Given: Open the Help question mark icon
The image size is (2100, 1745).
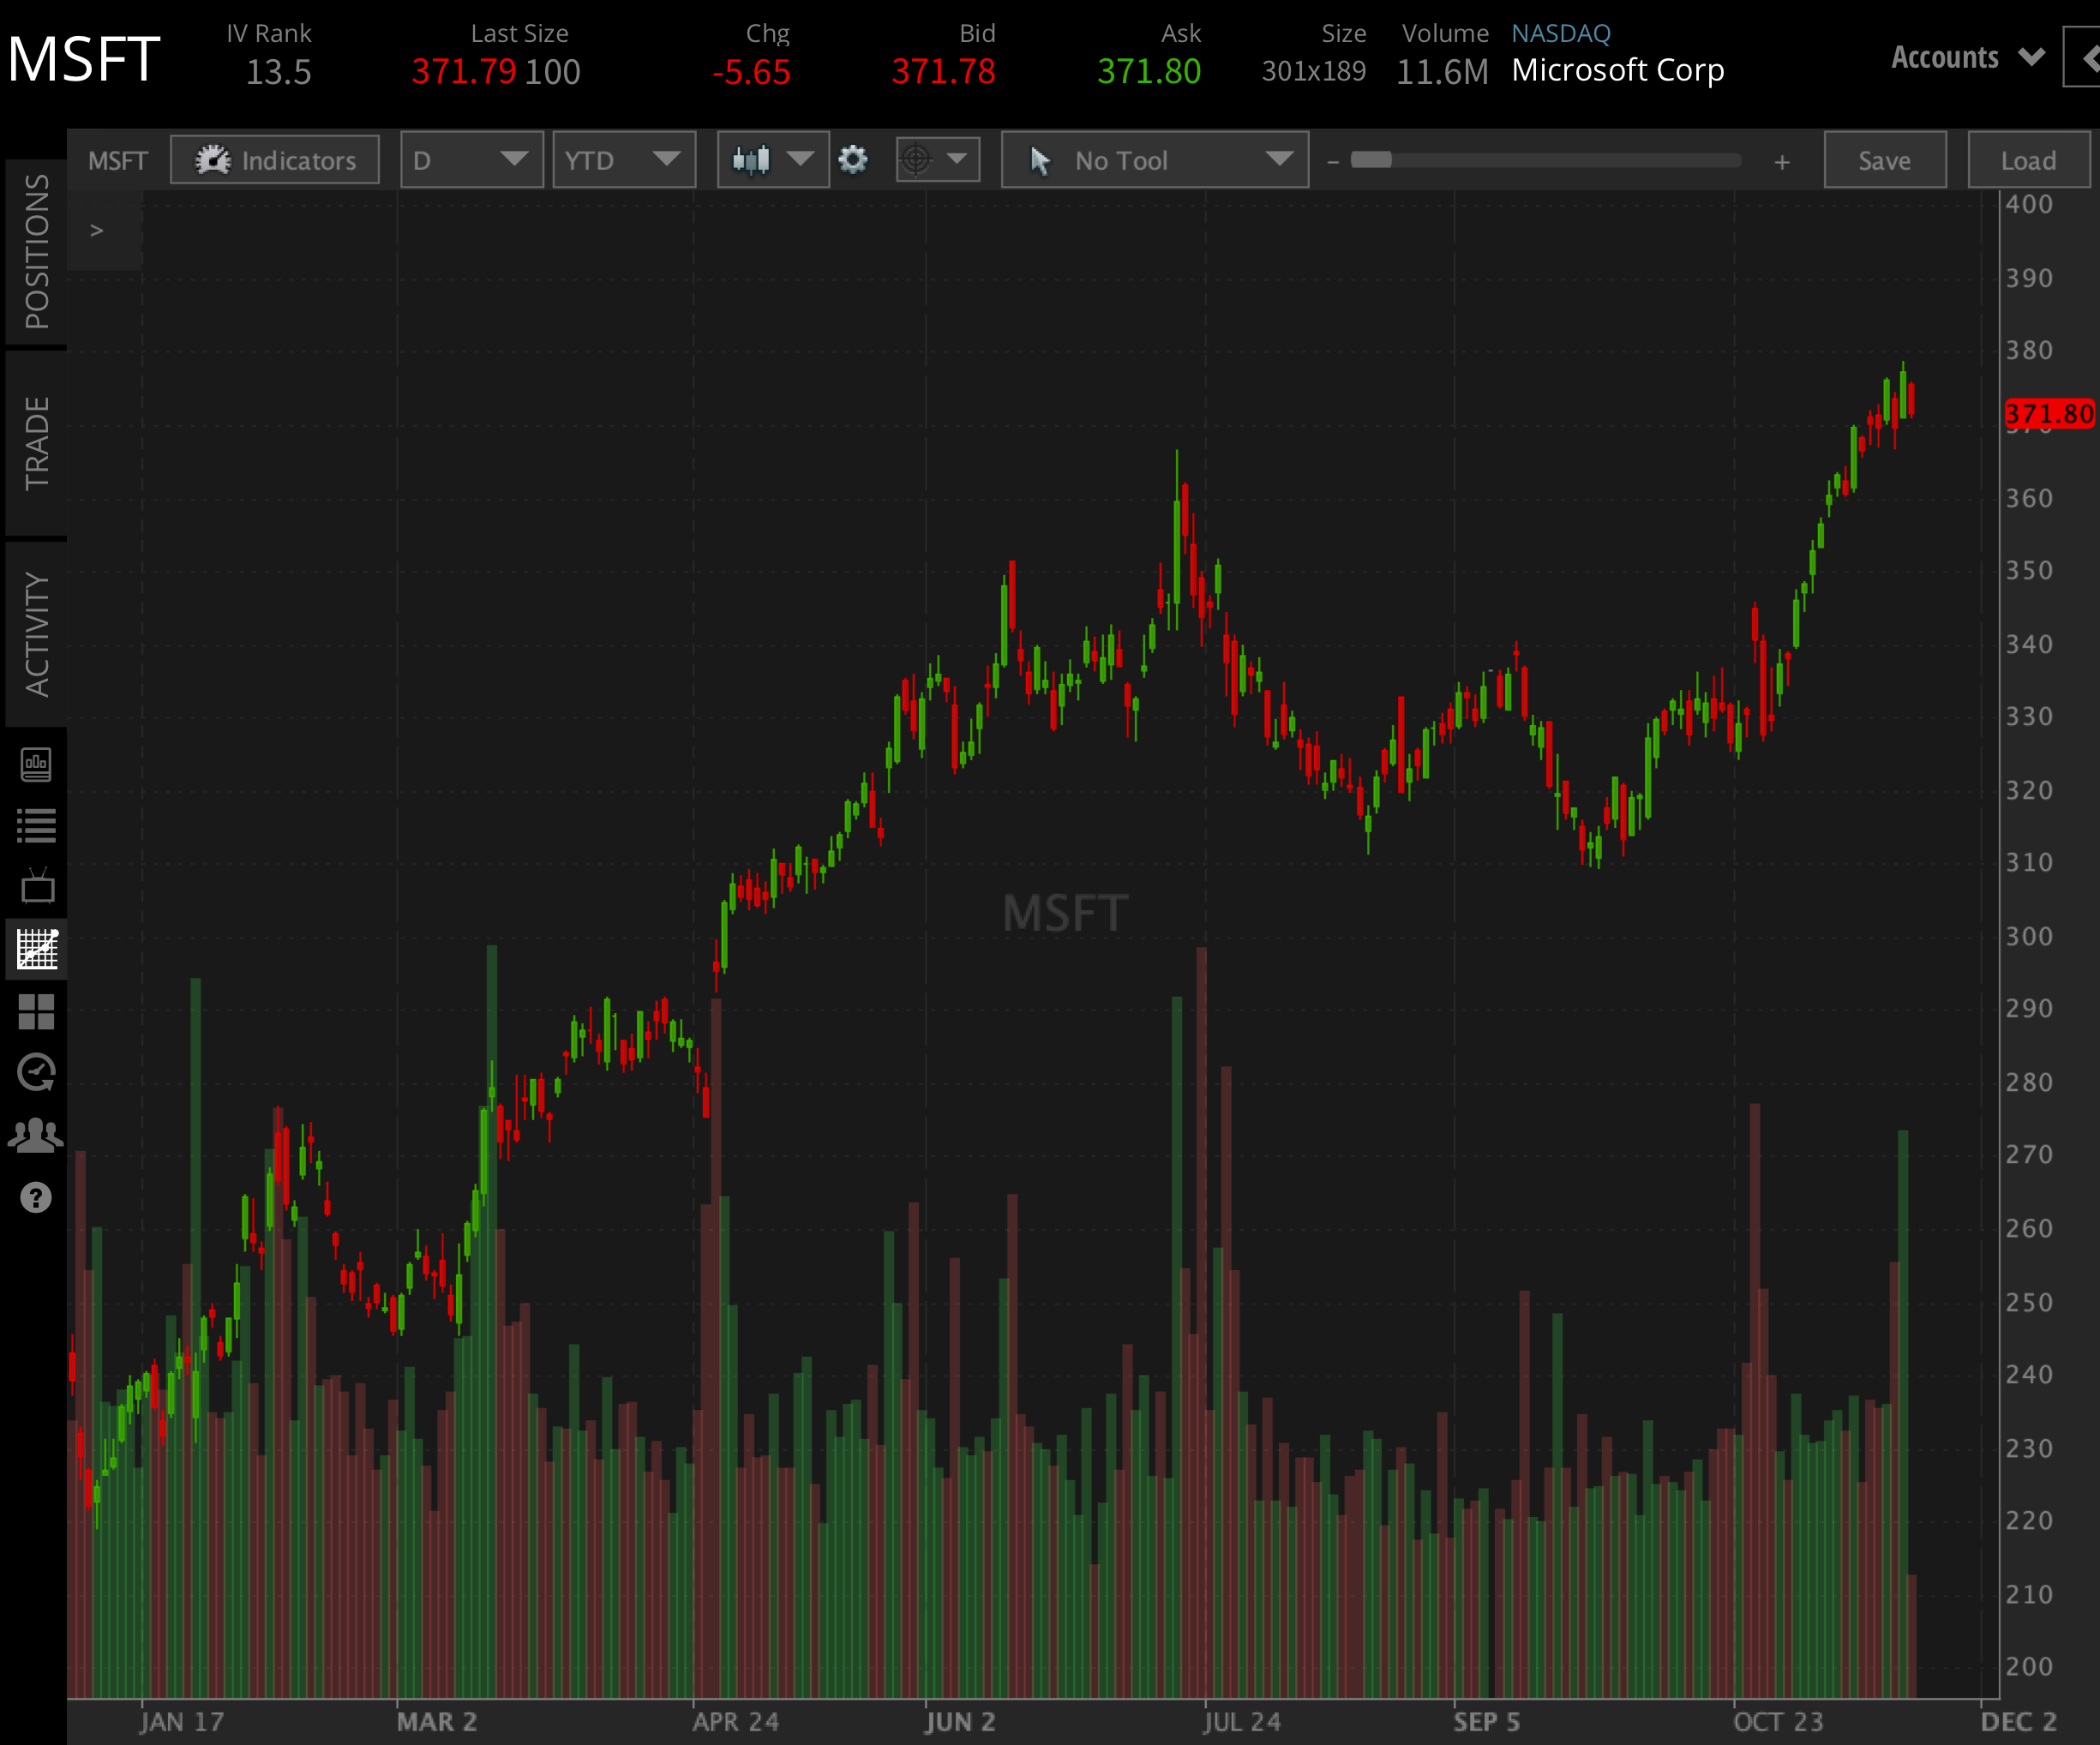Looking at the screenshot, I should point(36,1197).
